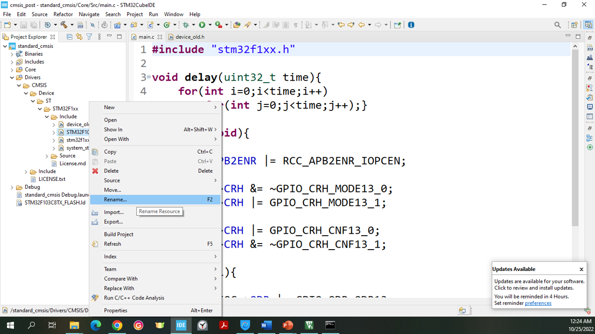Viewport: 595px width, 334px height.
Task: Click the preferences link in update popup
Action: pyautogui.click(x=538, y=303)
